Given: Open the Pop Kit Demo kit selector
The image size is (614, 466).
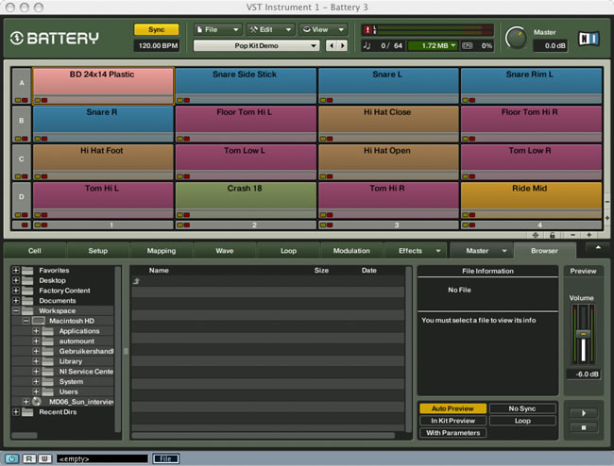Looking at the screenshot, I should (256, 45).
